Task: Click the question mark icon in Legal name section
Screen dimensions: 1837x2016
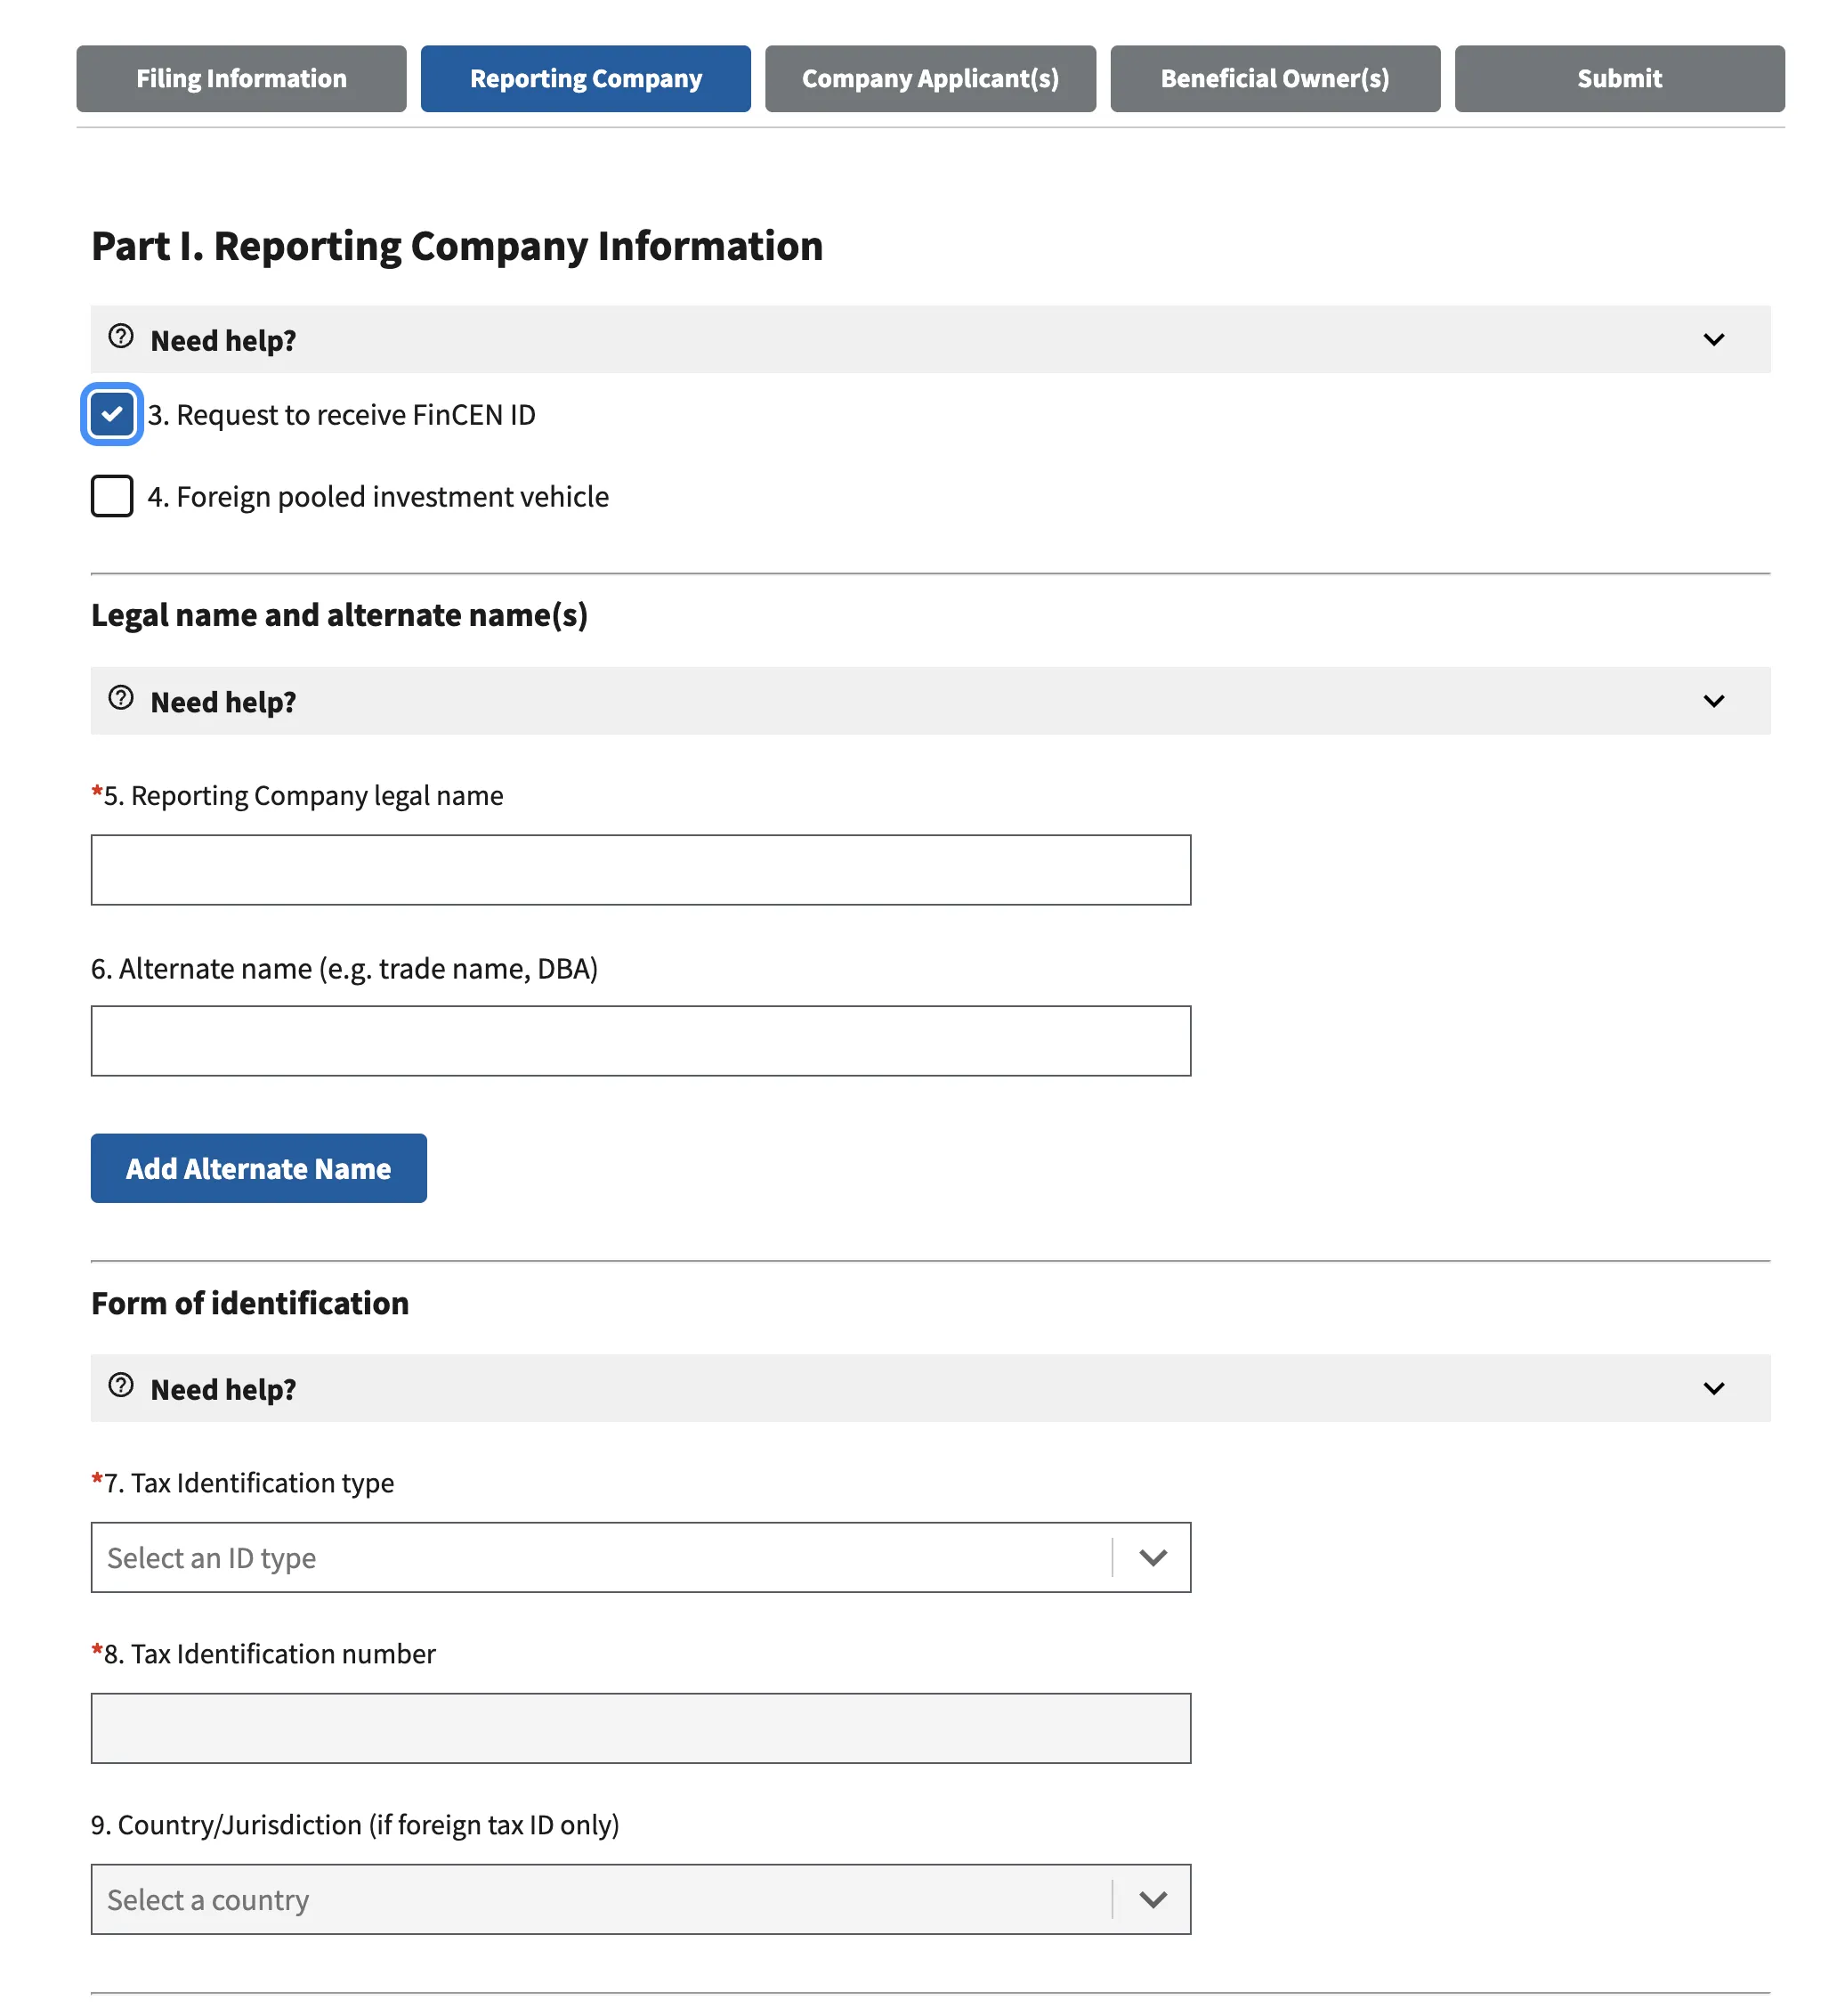Action: point(121,699)
